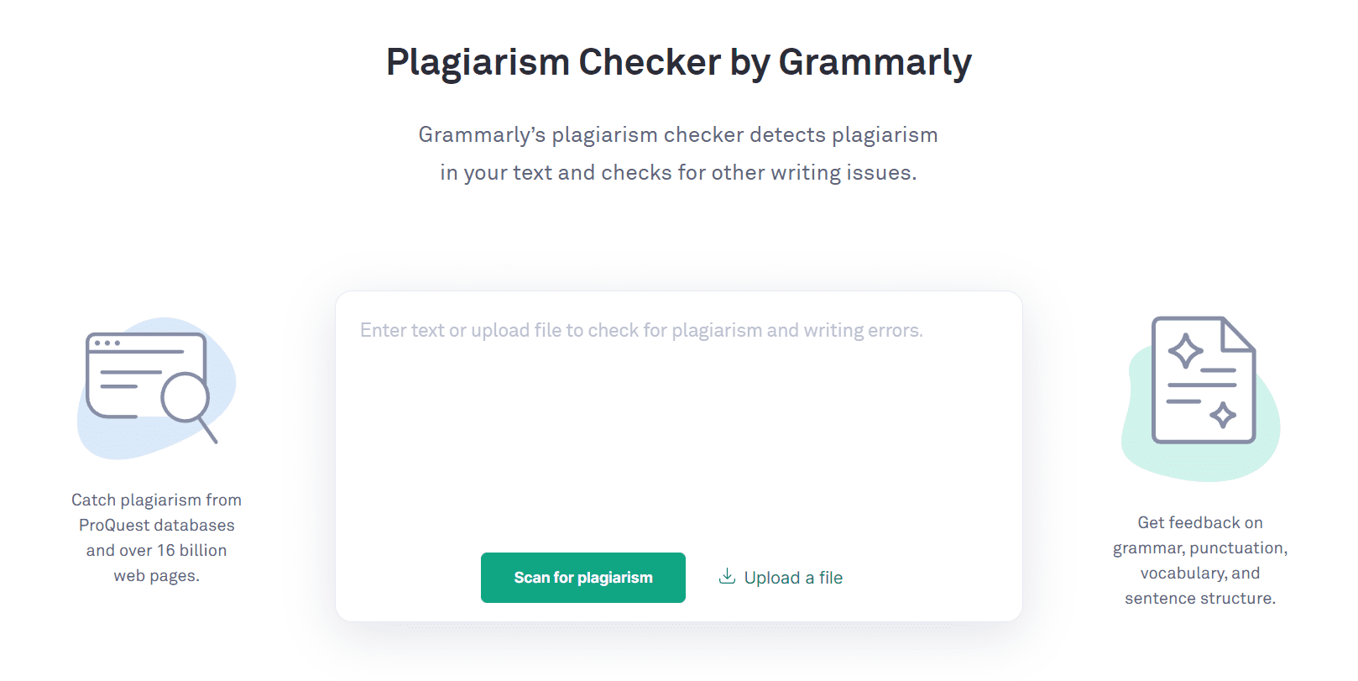
Task: Select the Plagiarism Checker by Grammarly heading
Action: pos(678,62)
